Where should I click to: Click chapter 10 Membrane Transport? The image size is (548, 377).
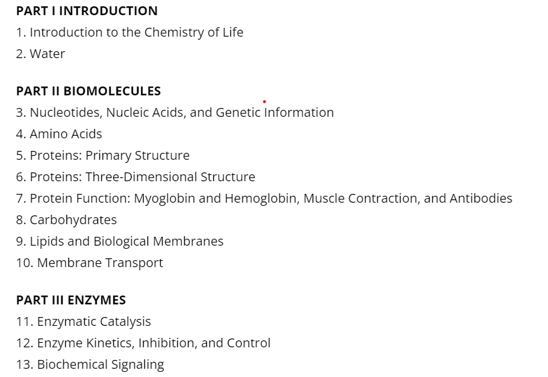[x=89, y=263]
